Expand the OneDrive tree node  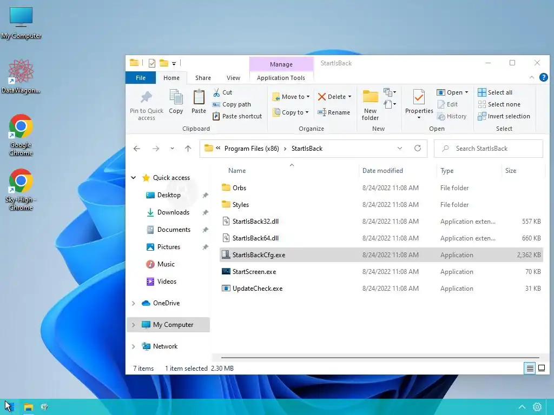click(x=134, y=303)
